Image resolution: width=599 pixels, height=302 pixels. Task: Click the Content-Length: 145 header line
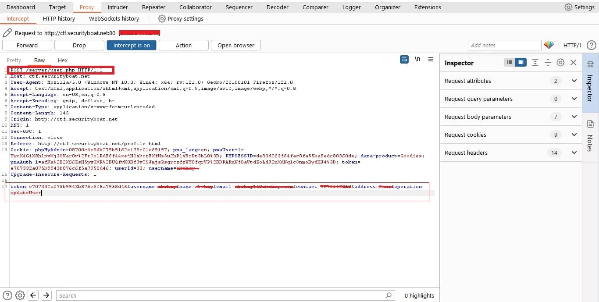39,113
